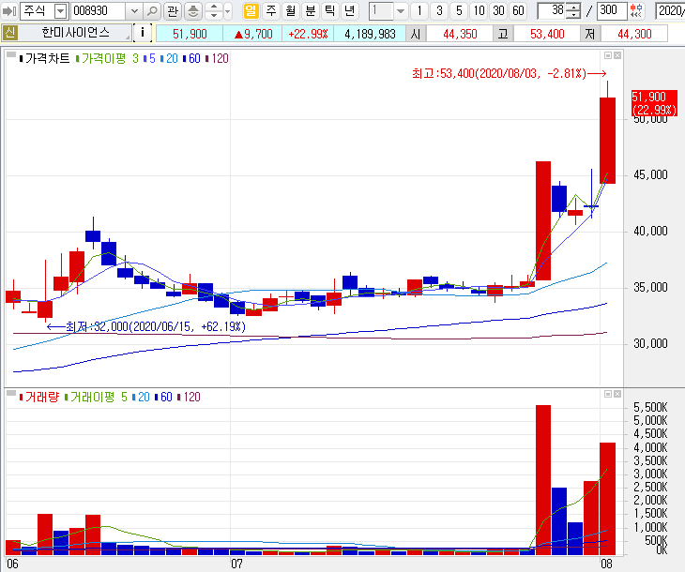Open the 주식 market type dropdown
The image size is (685, 572).
coord(61,11)
